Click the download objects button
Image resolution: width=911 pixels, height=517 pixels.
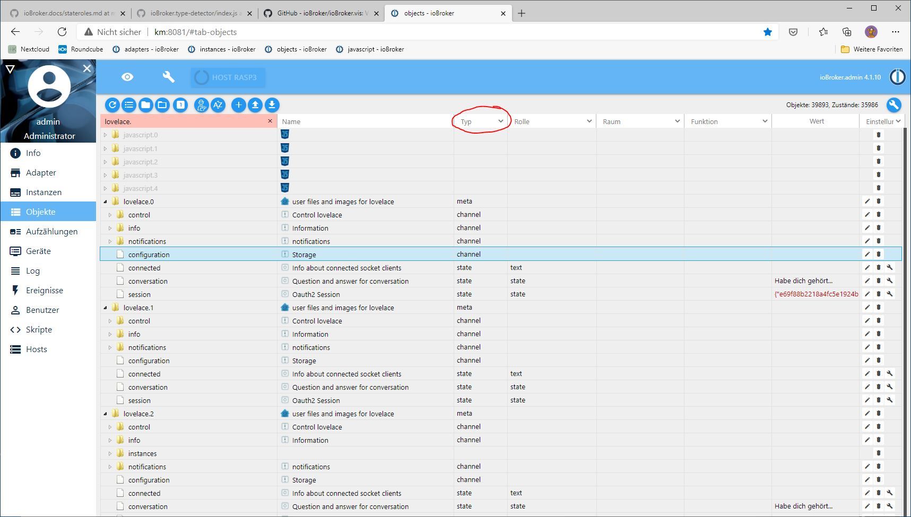272,105
